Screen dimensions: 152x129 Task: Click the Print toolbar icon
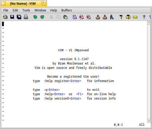pyautogui.click(x=26, y=17)
